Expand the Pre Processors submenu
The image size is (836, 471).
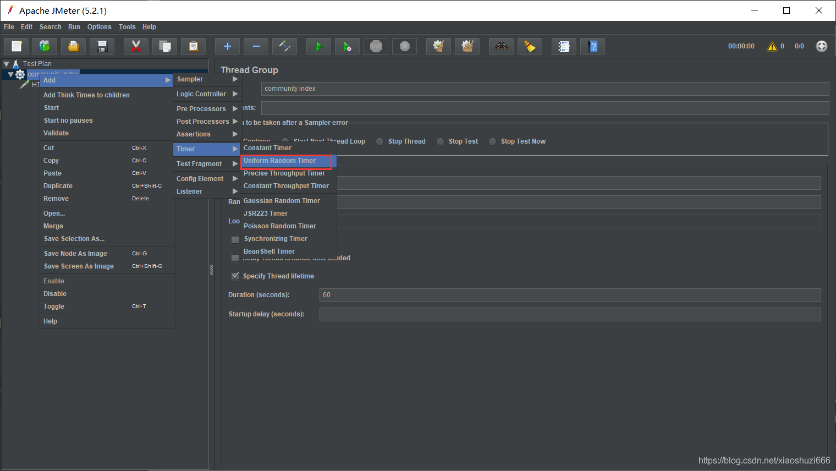(207, 109)
